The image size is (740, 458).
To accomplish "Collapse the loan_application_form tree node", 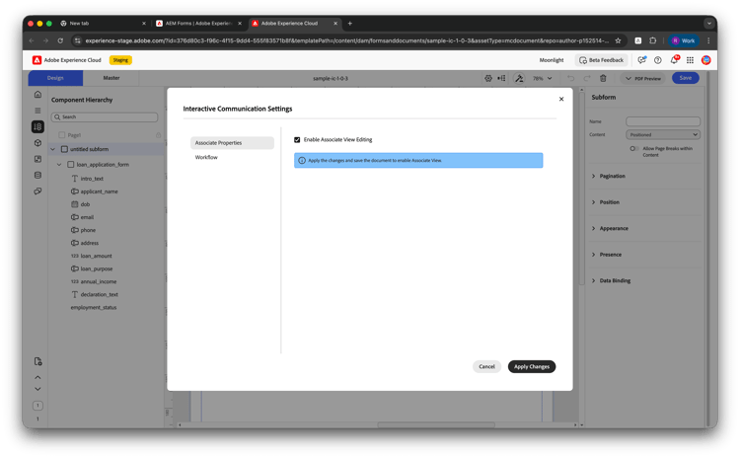I will point(59,164).
